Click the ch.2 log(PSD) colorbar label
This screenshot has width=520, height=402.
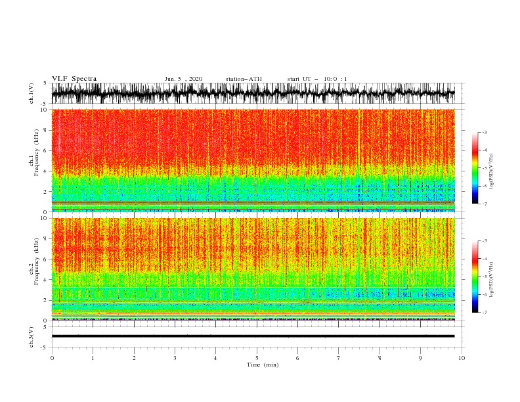point(492,280)
